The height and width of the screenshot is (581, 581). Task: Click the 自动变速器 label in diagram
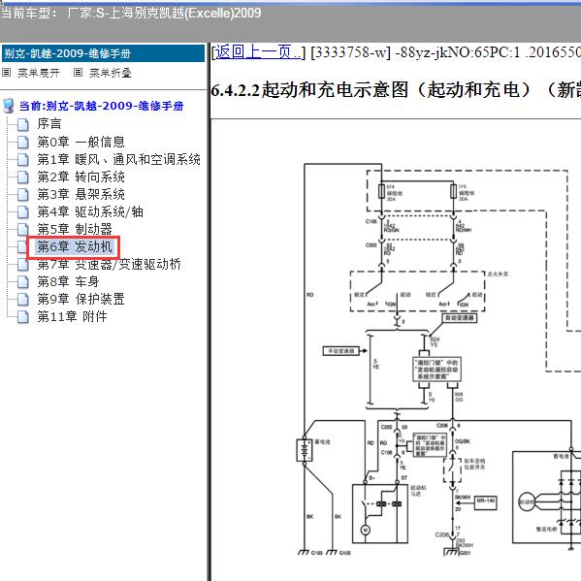[459, 317]
